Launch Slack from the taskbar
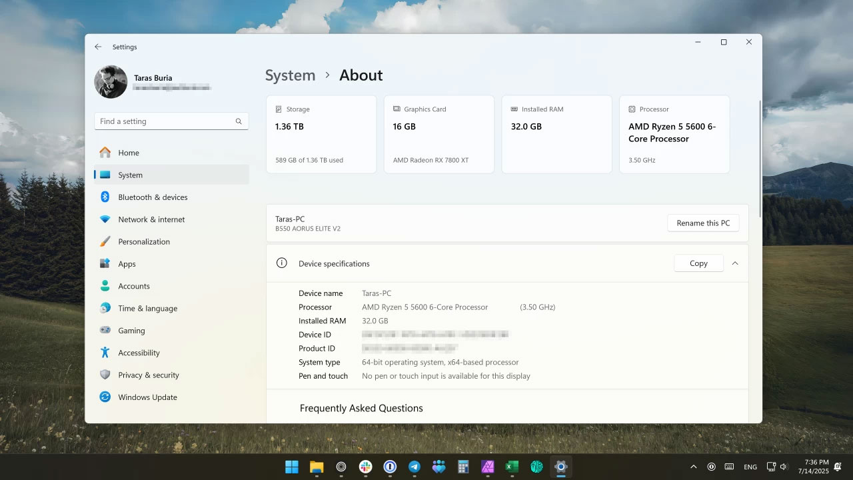The width and height of the screenshot is (853, 480). coord(365,467)
